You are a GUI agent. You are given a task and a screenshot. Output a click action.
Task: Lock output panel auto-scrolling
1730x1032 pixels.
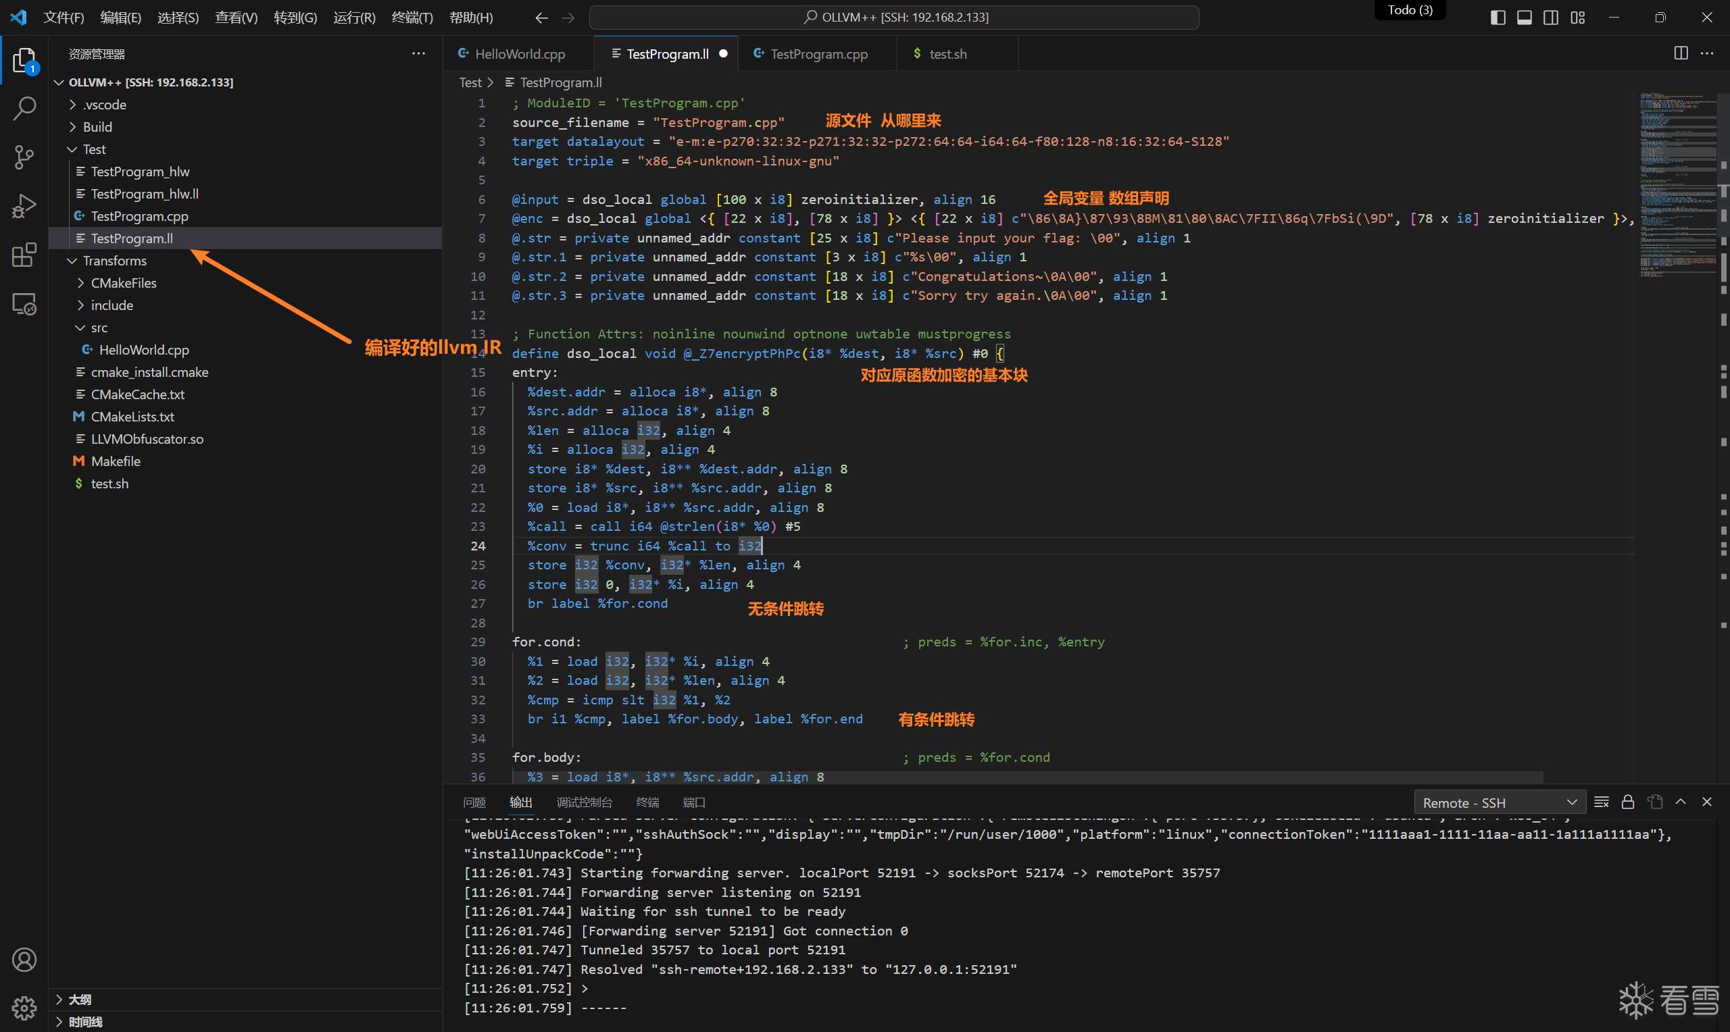pos(1628,802)
